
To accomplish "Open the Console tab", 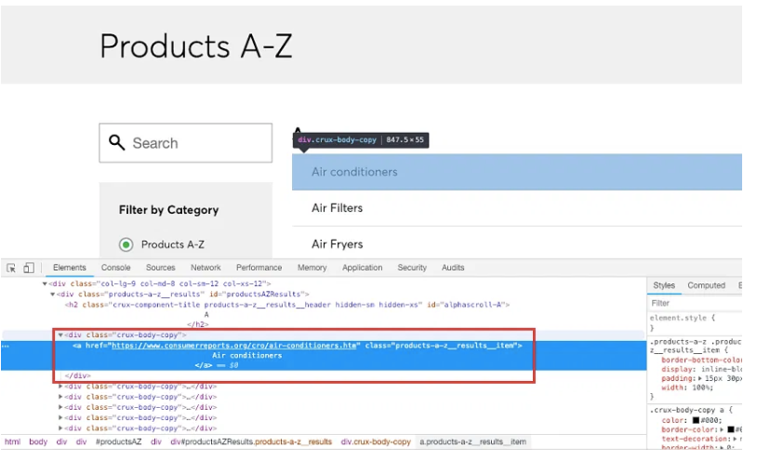I will click(x=116, y=268).
